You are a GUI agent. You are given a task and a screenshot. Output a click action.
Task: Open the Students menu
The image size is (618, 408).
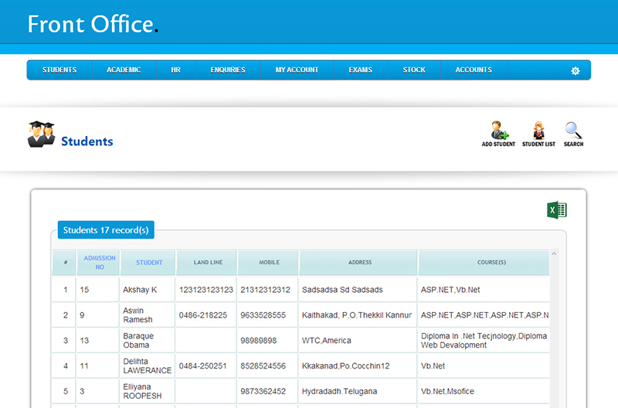tap(59, 70)
